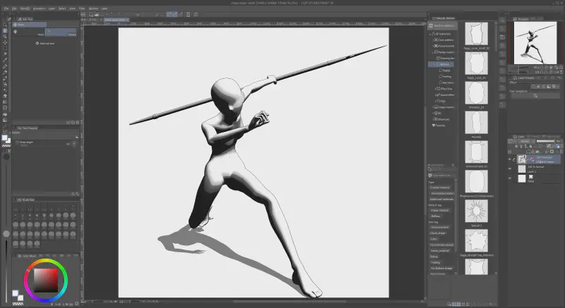Viewport: 565px width, 308px height.
Task: Select the Zoom magnifier tool
Action: 5,24
